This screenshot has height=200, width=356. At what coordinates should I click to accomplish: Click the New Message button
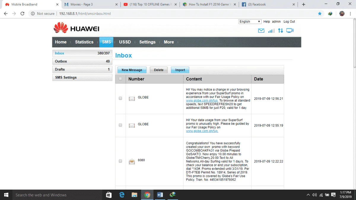tap(132, 70)
